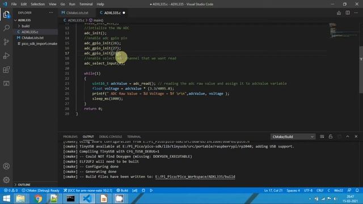Viewport: 363px width, 204px height.
Task: Open the command prompt taskbar icon
Action: [x=70, y=199]
